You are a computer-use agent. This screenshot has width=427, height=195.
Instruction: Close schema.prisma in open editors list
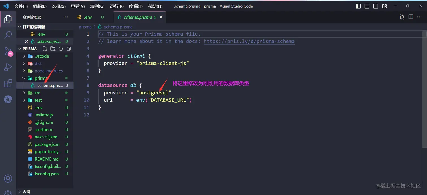tap(27, 41)
